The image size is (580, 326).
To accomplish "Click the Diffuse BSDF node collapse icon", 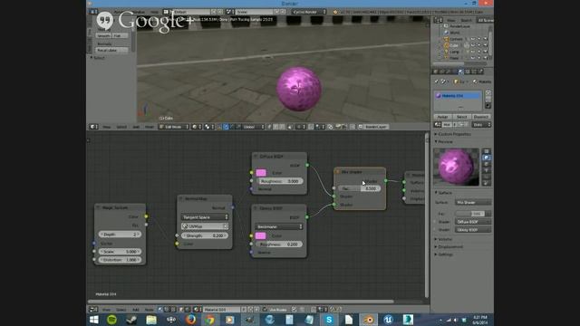I will pos(256,157).
